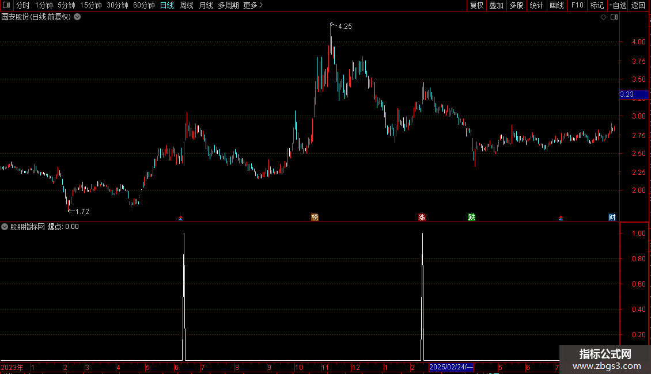Viewport: 651px width, 374px height.
Task: Click the first 爆点 spike near June
Action: point(184,296)
